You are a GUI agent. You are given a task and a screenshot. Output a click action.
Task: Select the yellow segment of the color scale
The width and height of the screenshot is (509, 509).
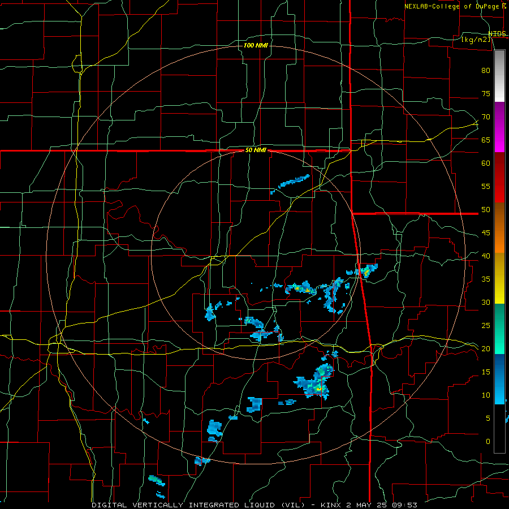[499, 278]
